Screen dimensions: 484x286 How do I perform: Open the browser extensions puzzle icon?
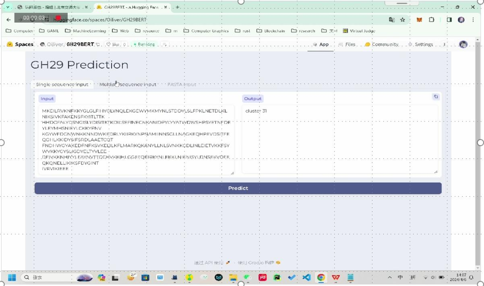(x=432, y=20)
